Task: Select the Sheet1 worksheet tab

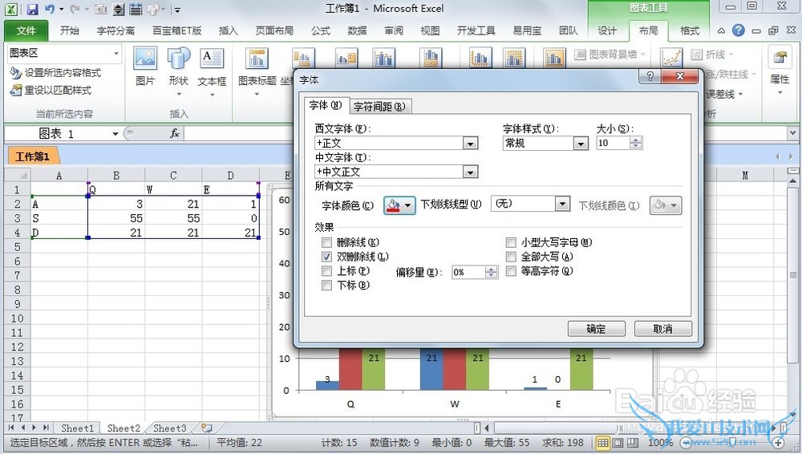Action: coord(77,428)
